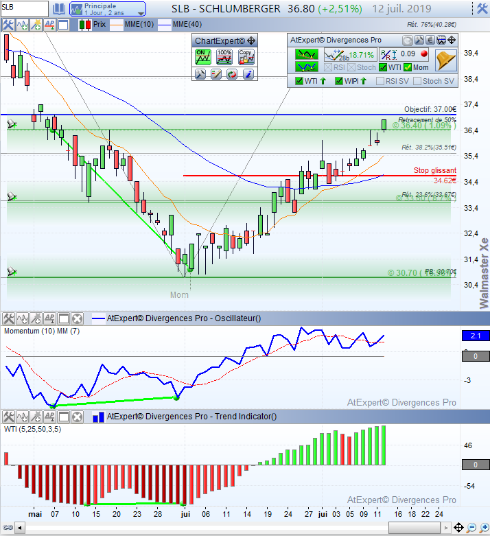490x536 pixels.
Task: Enable the Stoch SV checkbox
Action: pyautogui.click(x=417, y=81)
